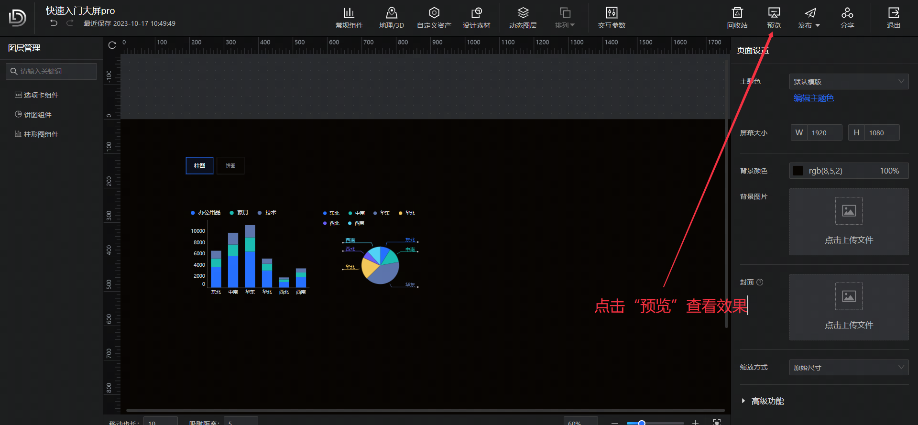Screen dimensions: 918x425
Task: Open the 地理/3D toolbar icon
Action: coord(391,18)
